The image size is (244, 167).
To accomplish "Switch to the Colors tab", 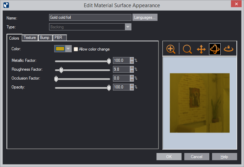I will point(14,38).
